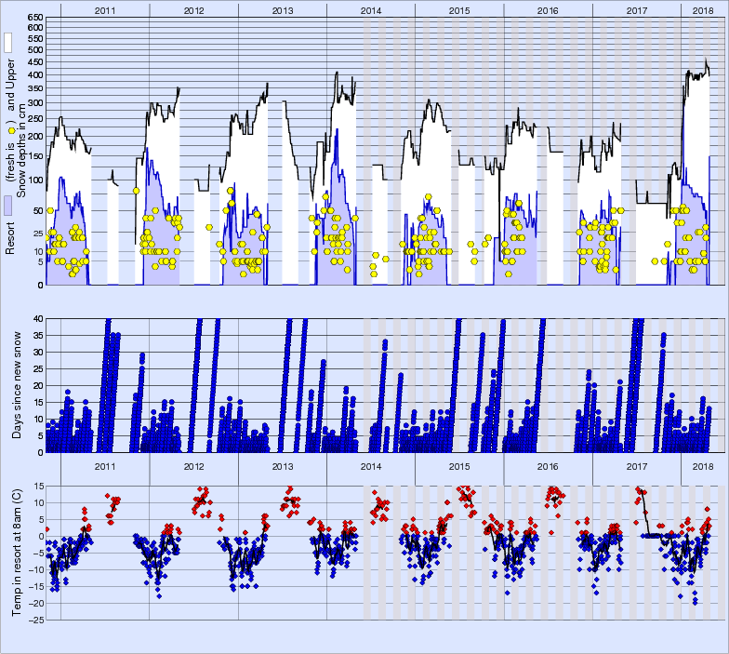Click the lavender Resort snow depth legend box
This screenshot has height=654, width=729.
(x=7, y=205)
